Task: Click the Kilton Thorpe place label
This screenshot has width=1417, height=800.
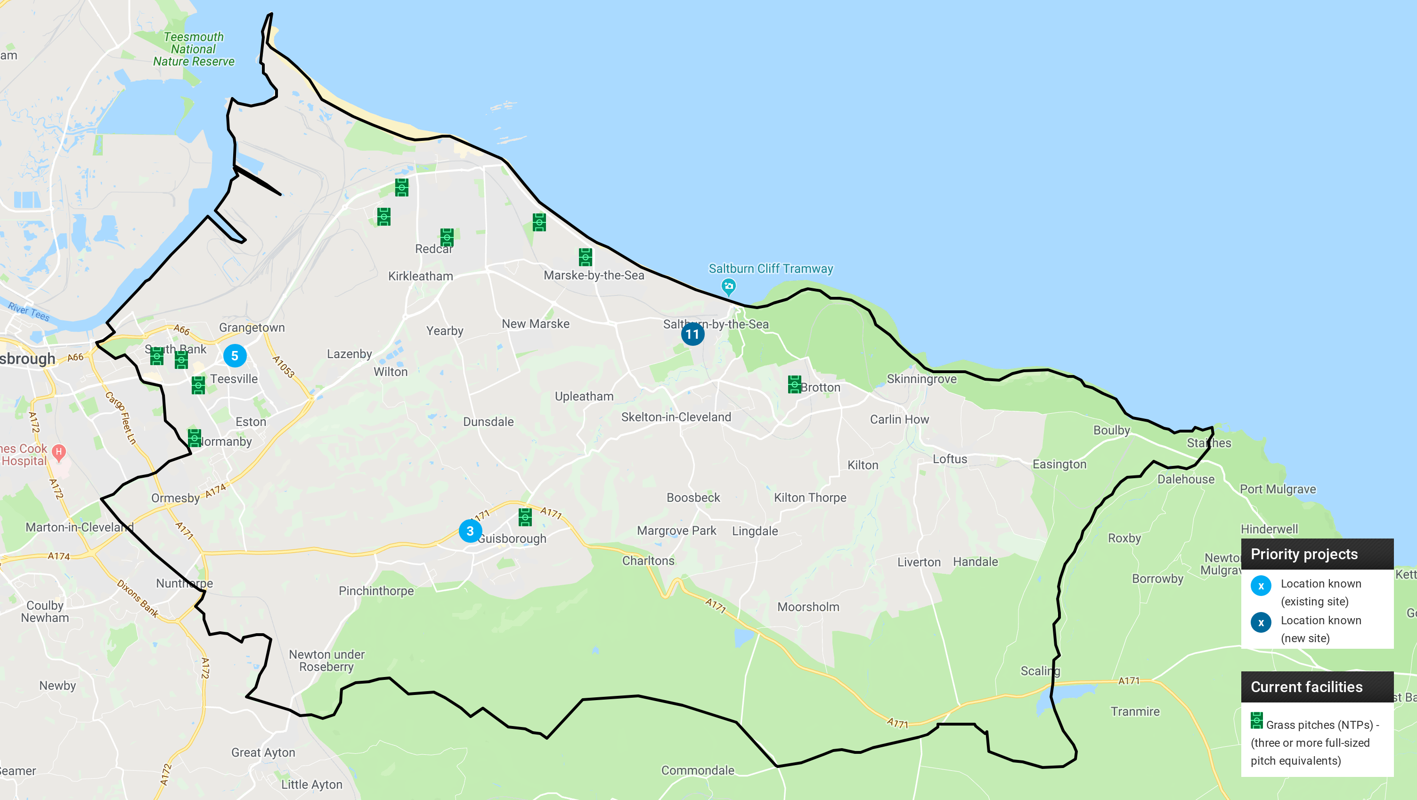Action: click(810, 498)
